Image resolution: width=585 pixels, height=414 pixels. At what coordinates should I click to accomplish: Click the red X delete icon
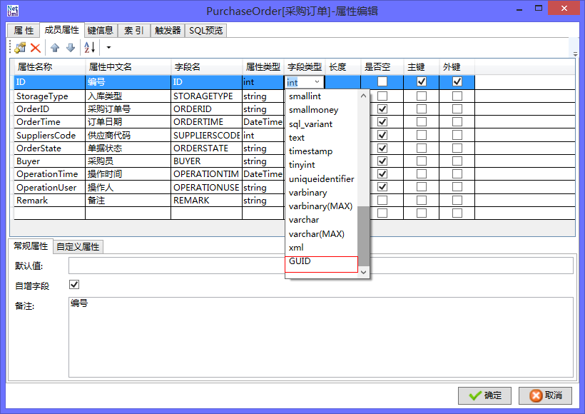[x=36, y=48]
